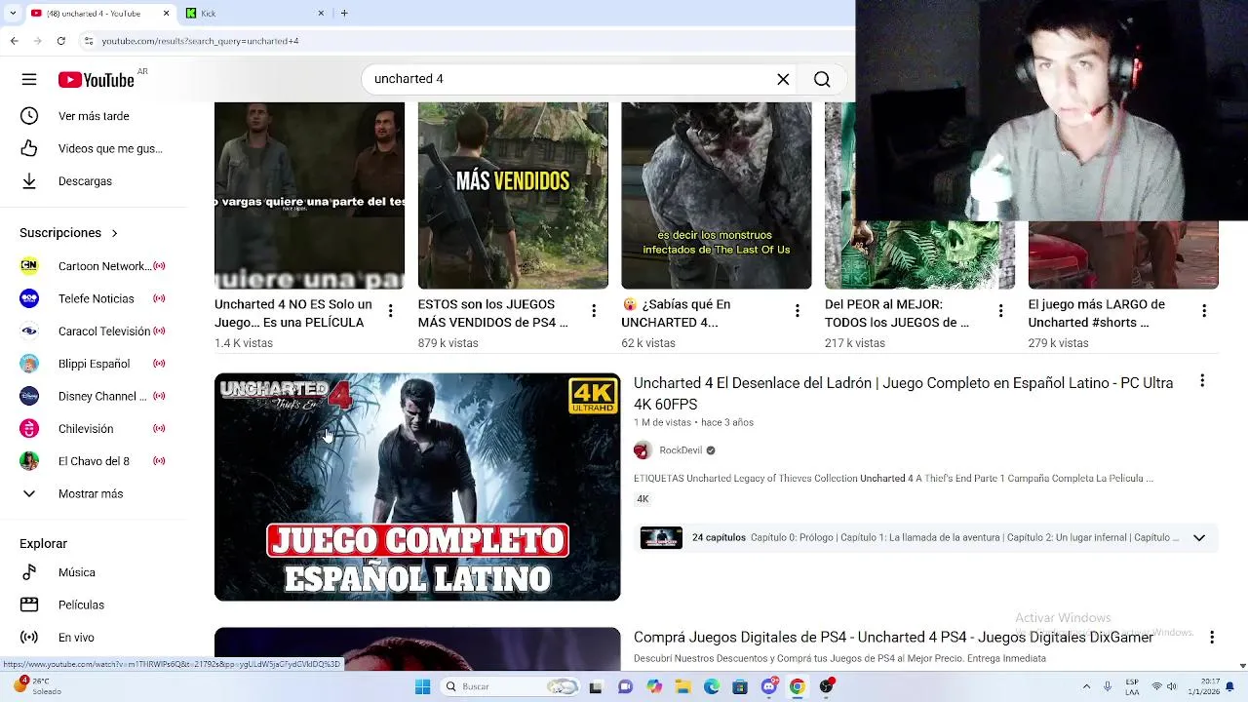Open Caracol Televisión subscription channel
This screenshot has width=1248, height=702.
click(x=94, y=331)
